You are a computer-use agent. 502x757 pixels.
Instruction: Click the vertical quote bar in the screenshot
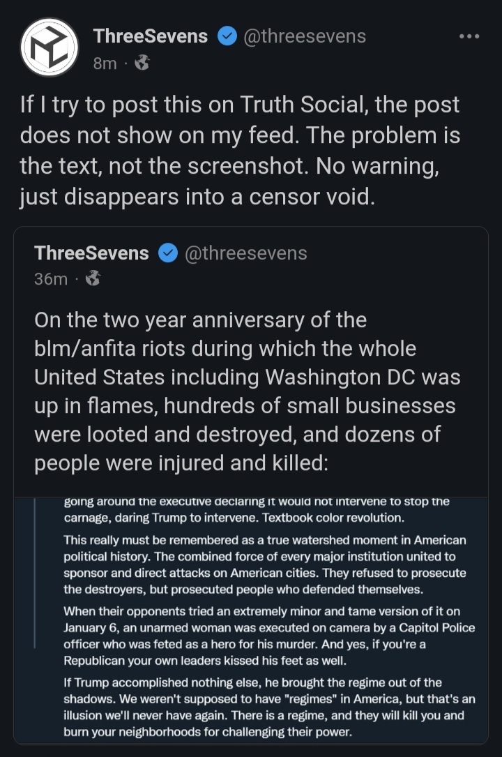pos(35,573)
